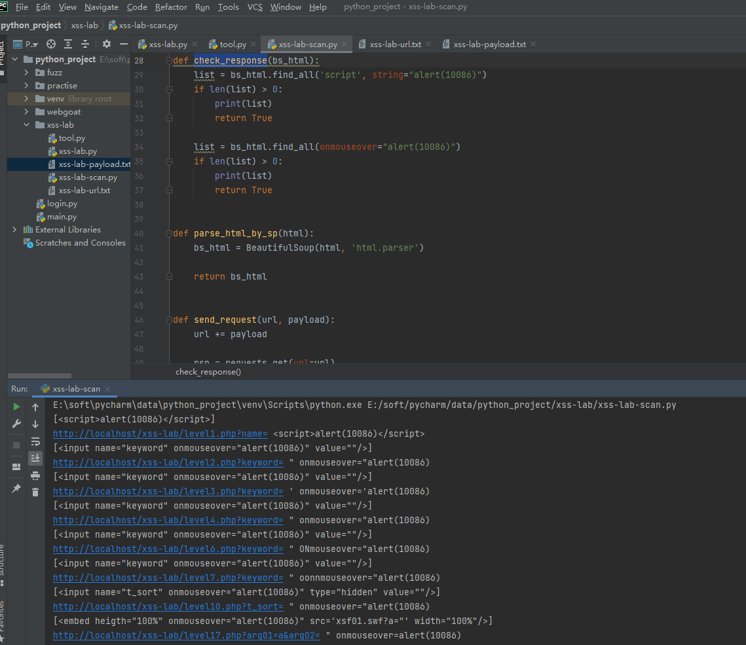Pin the Run tab with pin icon

(16, 488)
